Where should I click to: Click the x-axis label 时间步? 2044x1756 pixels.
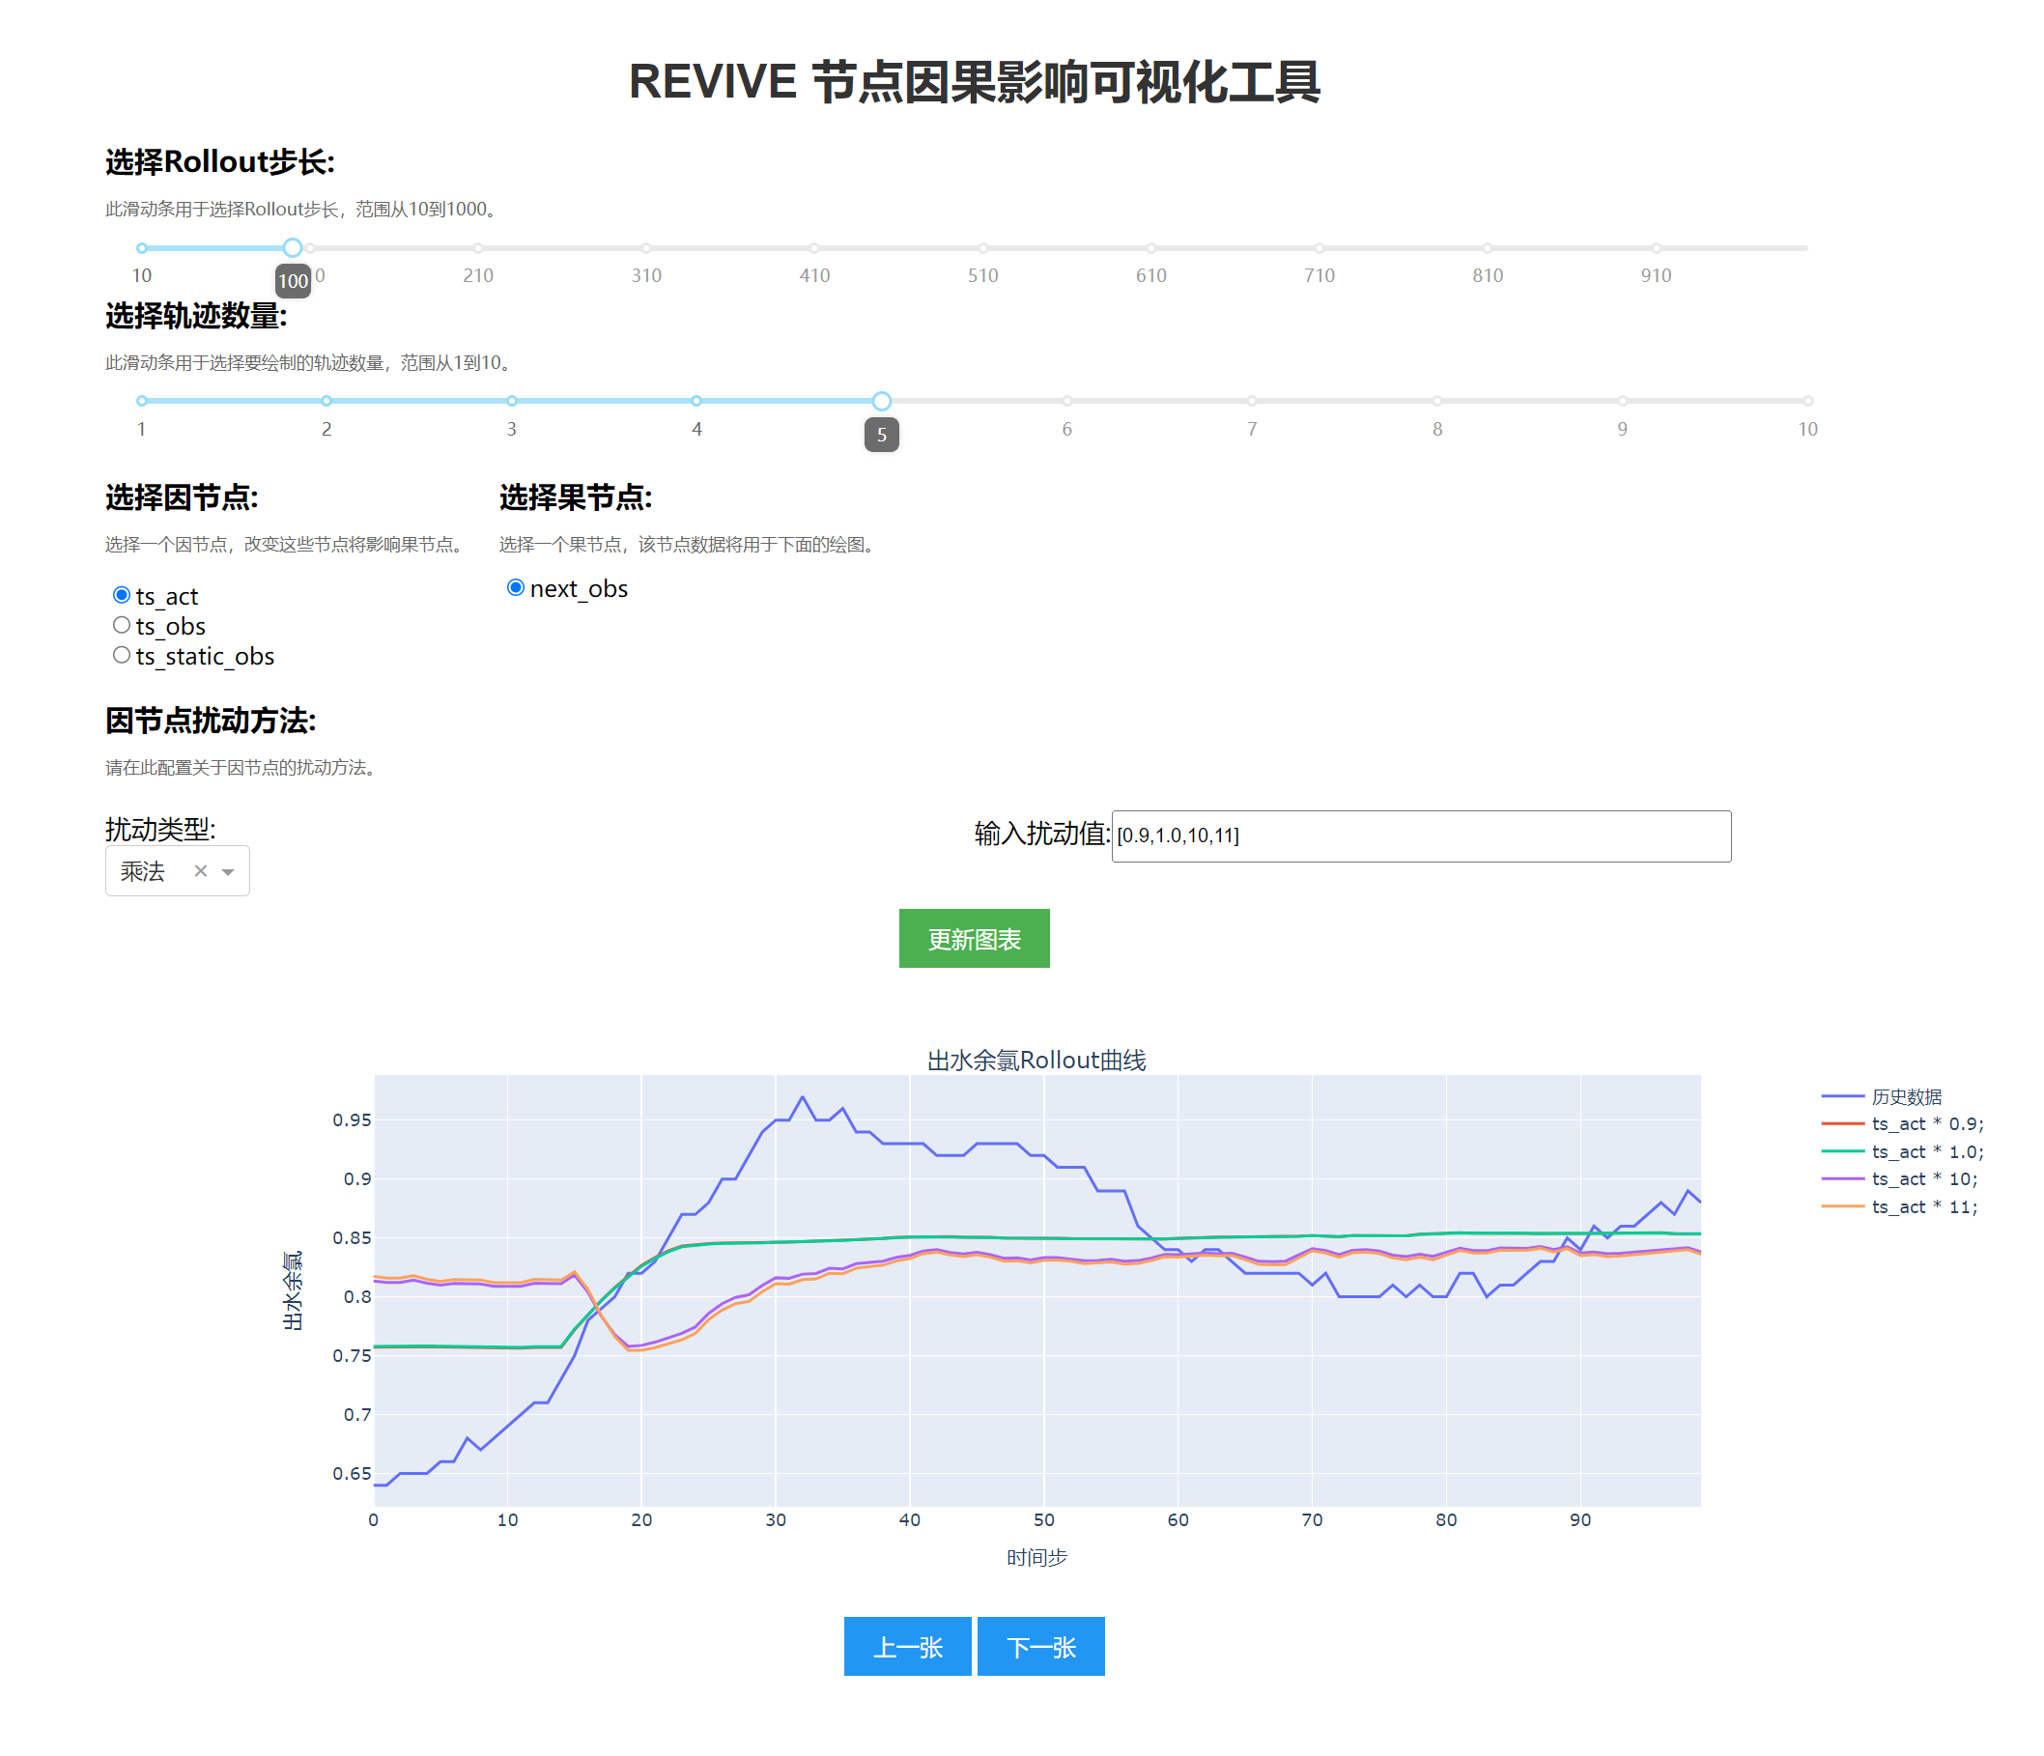[1036, 1557]
